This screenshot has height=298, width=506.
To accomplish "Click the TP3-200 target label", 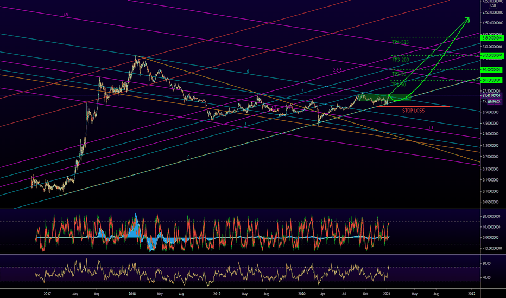I will point(401,60).
